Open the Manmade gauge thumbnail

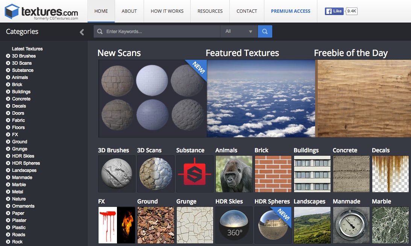pos(351,225)
